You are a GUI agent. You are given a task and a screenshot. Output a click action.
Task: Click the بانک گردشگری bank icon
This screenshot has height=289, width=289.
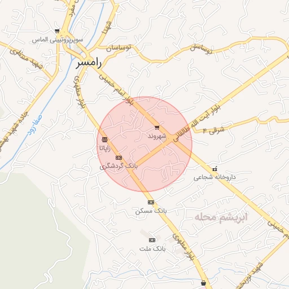119,157
